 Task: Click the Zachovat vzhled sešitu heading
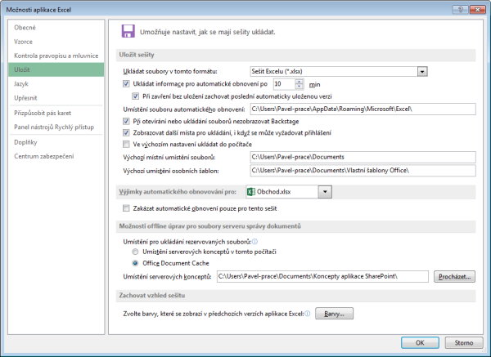point(152,296)
